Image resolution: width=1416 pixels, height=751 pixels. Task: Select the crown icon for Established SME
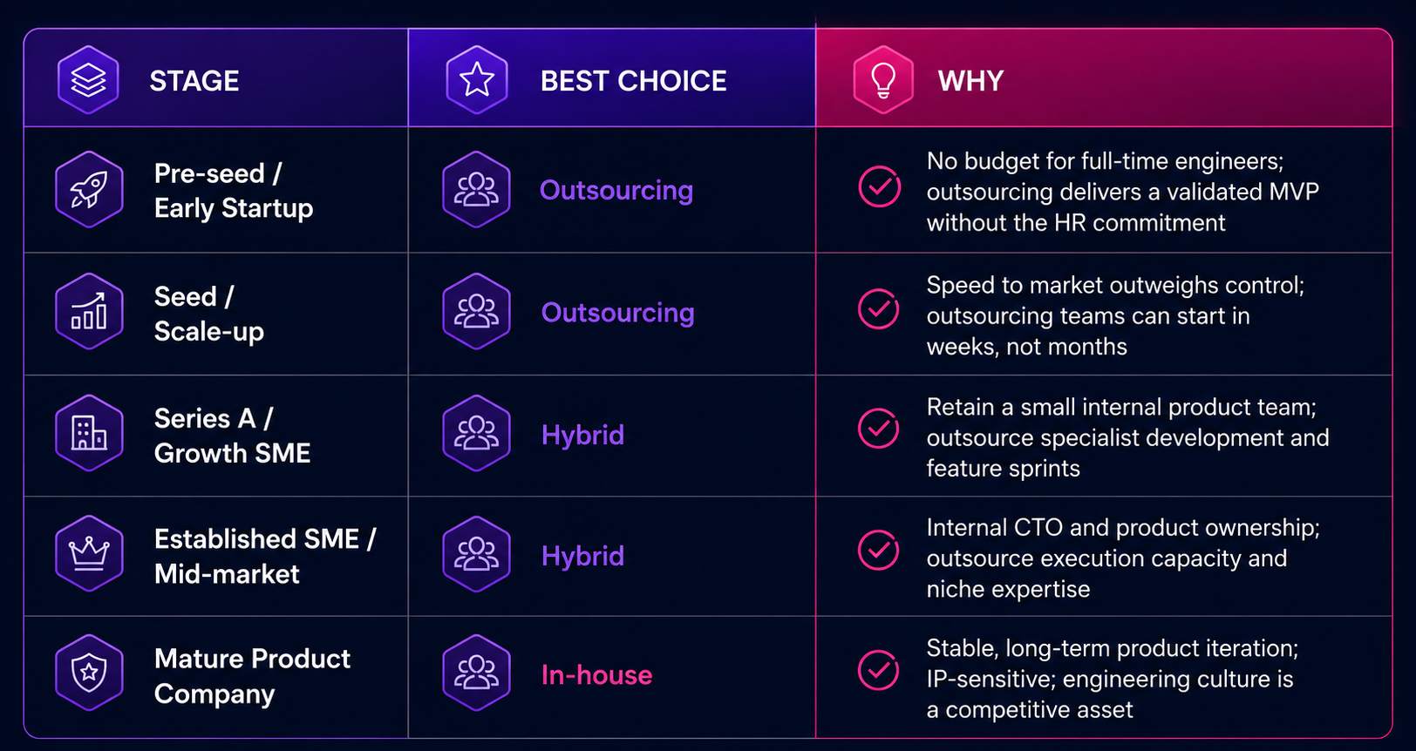89,554
